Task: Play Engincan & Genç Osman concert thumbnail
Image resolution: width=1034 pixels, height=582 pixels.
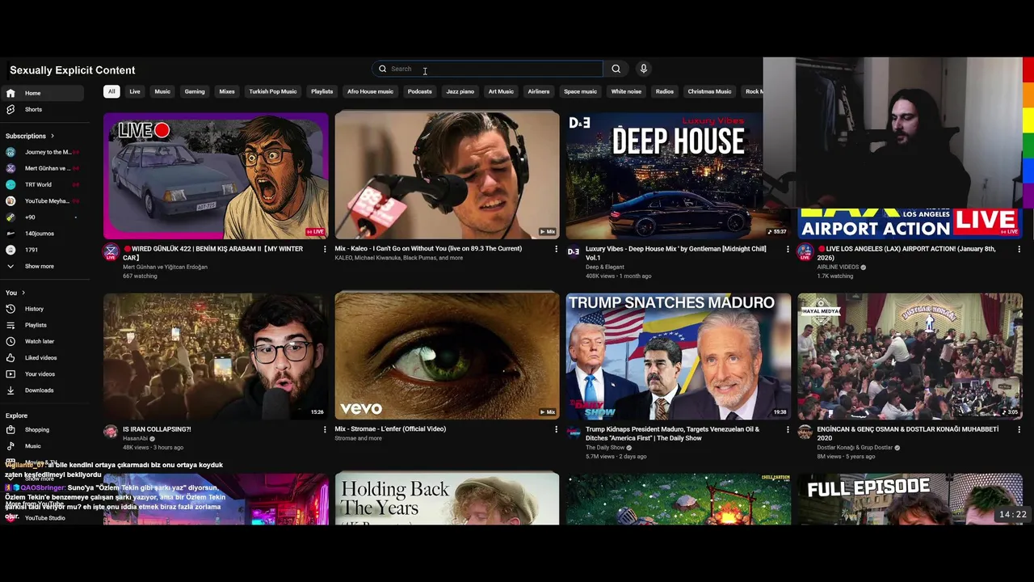Action: (910, 356)
